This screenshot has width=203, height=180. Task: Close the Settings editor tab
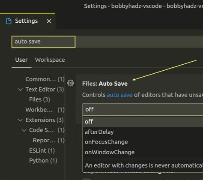coord(49,21)
